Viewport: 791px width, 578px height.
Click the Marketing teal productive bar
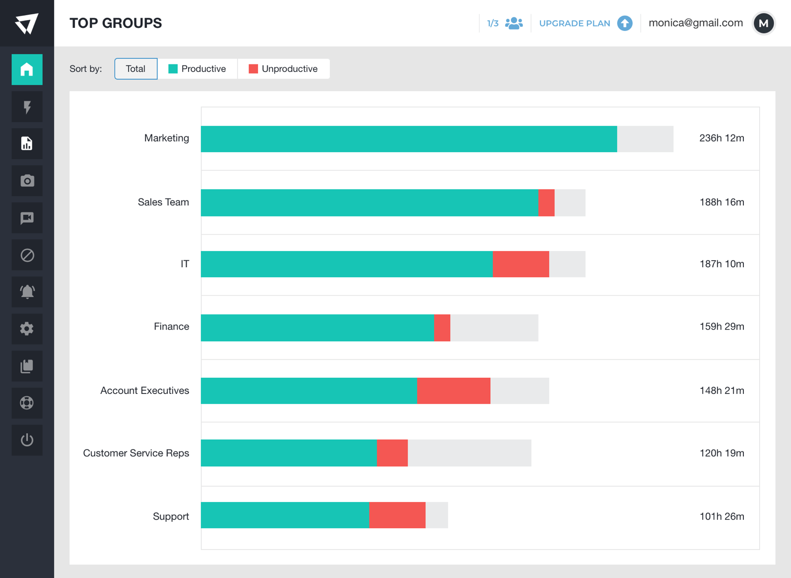point(409,139)
